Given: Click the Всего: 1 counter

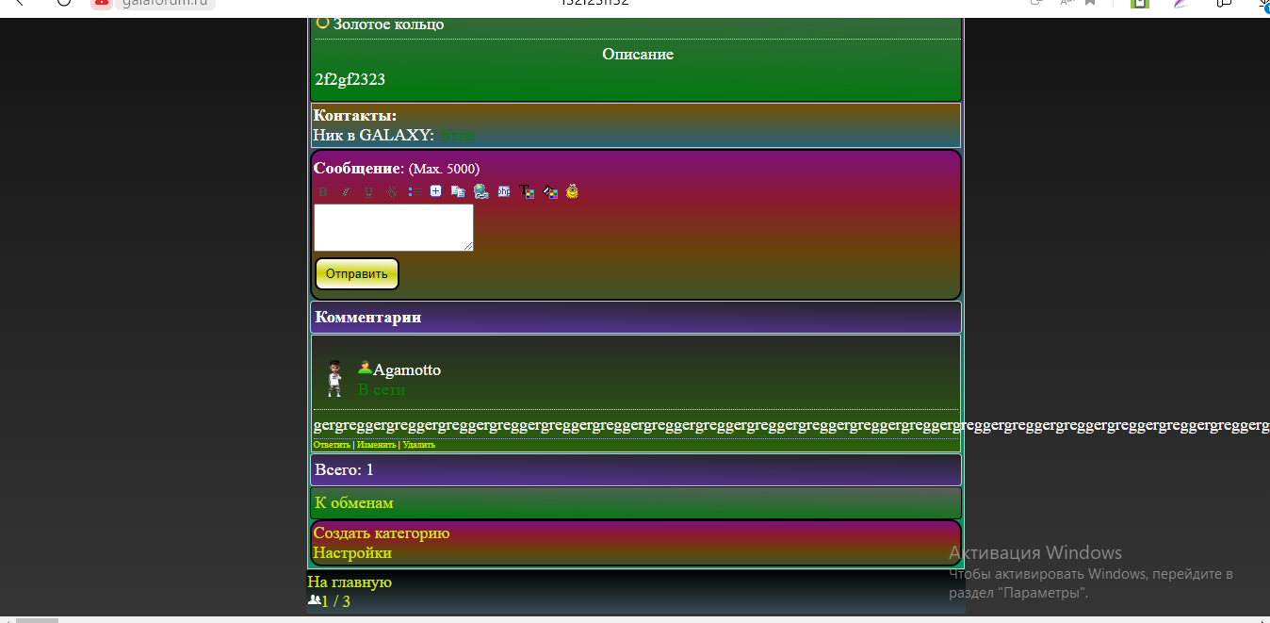Looking at the screenshot, I should pos(344,469).
